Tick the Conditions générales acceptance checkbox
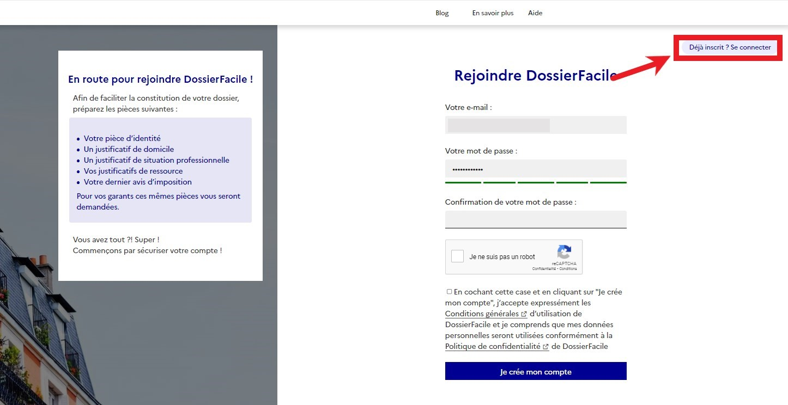 click(x=449, y=292)
